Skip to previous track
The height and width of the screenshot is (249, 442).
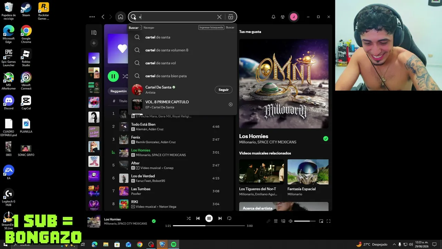point(198,218)
